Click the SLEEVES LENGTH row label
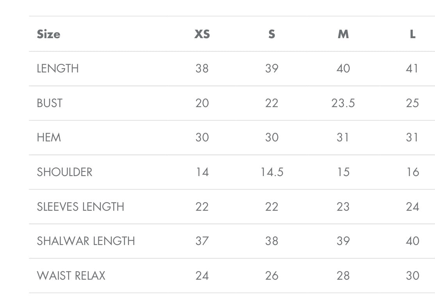This screenshot has width=435, height=305. [x=80, y=206]
